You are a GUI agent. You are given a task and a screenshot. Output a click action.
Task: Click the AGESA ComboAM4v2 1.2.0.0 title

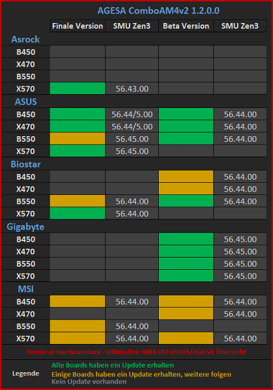point(158,11)
